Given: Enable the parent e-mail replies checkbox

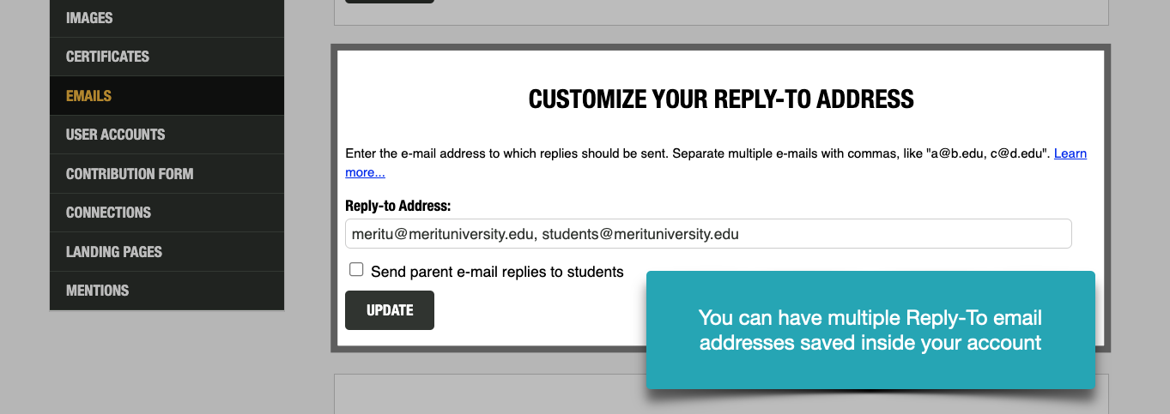Looking at the screenshot, I should click(356, 270).
